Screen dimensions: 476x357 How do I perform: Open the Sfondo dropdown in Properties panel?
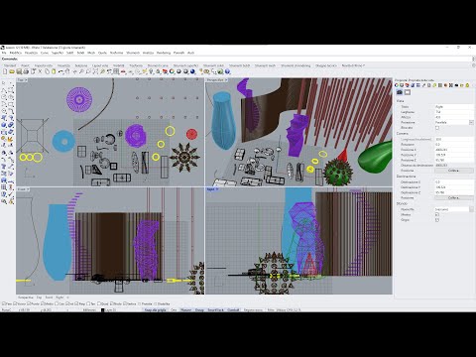click(x=471, y=209)
